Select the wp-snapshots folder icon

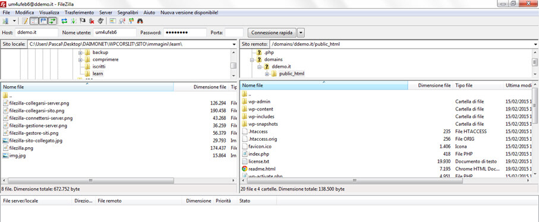[244, 124]
